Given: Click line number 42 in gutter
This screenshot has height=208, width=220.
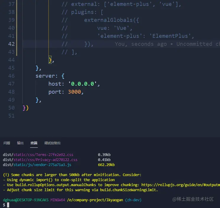Looking at the screenshot, I should (12, 44).
